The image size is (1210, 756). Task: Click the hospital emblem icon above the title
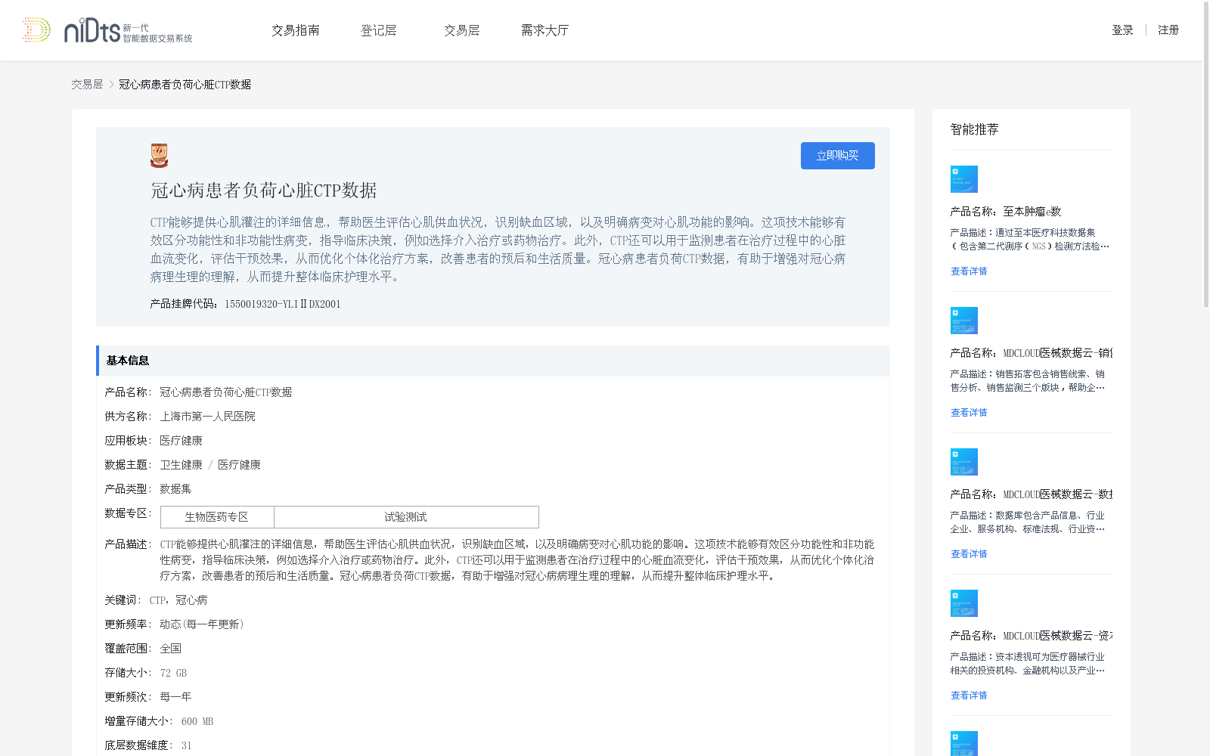pyautogui.click(x=159, y=155)
